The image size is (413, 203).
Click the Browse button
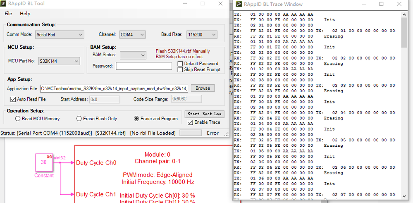click(x=203, y=88)
